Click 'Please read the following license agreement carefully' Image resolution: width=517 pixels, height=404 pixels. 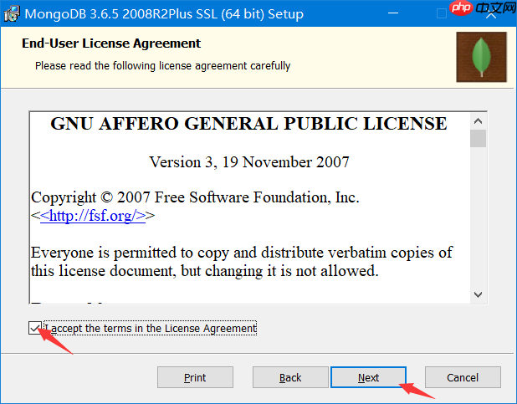162,66
